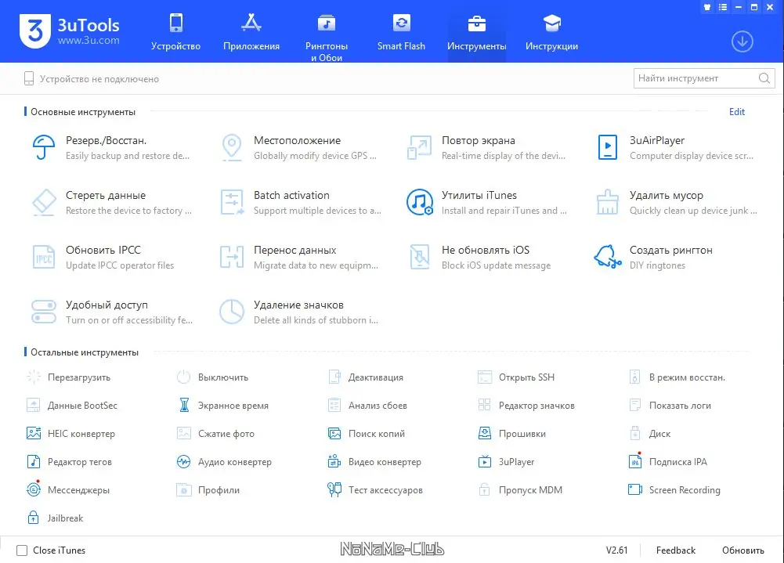Screen dimensions: 784x563
Task: Open the Аудио конвертер waveform icon
Action: point(183,461)
